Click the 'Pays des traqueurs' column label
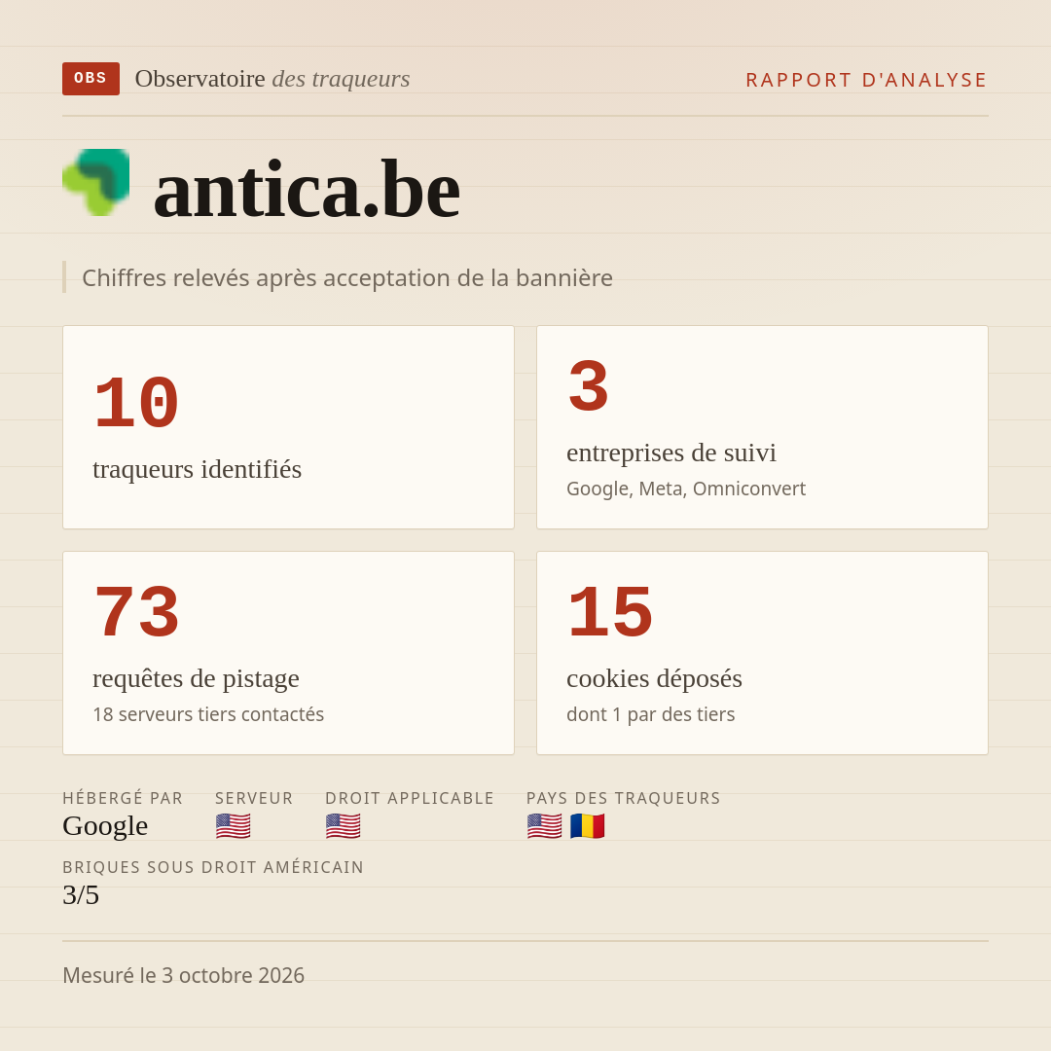The height and width of the screenshot is (1051, 1051). point(624,798)
